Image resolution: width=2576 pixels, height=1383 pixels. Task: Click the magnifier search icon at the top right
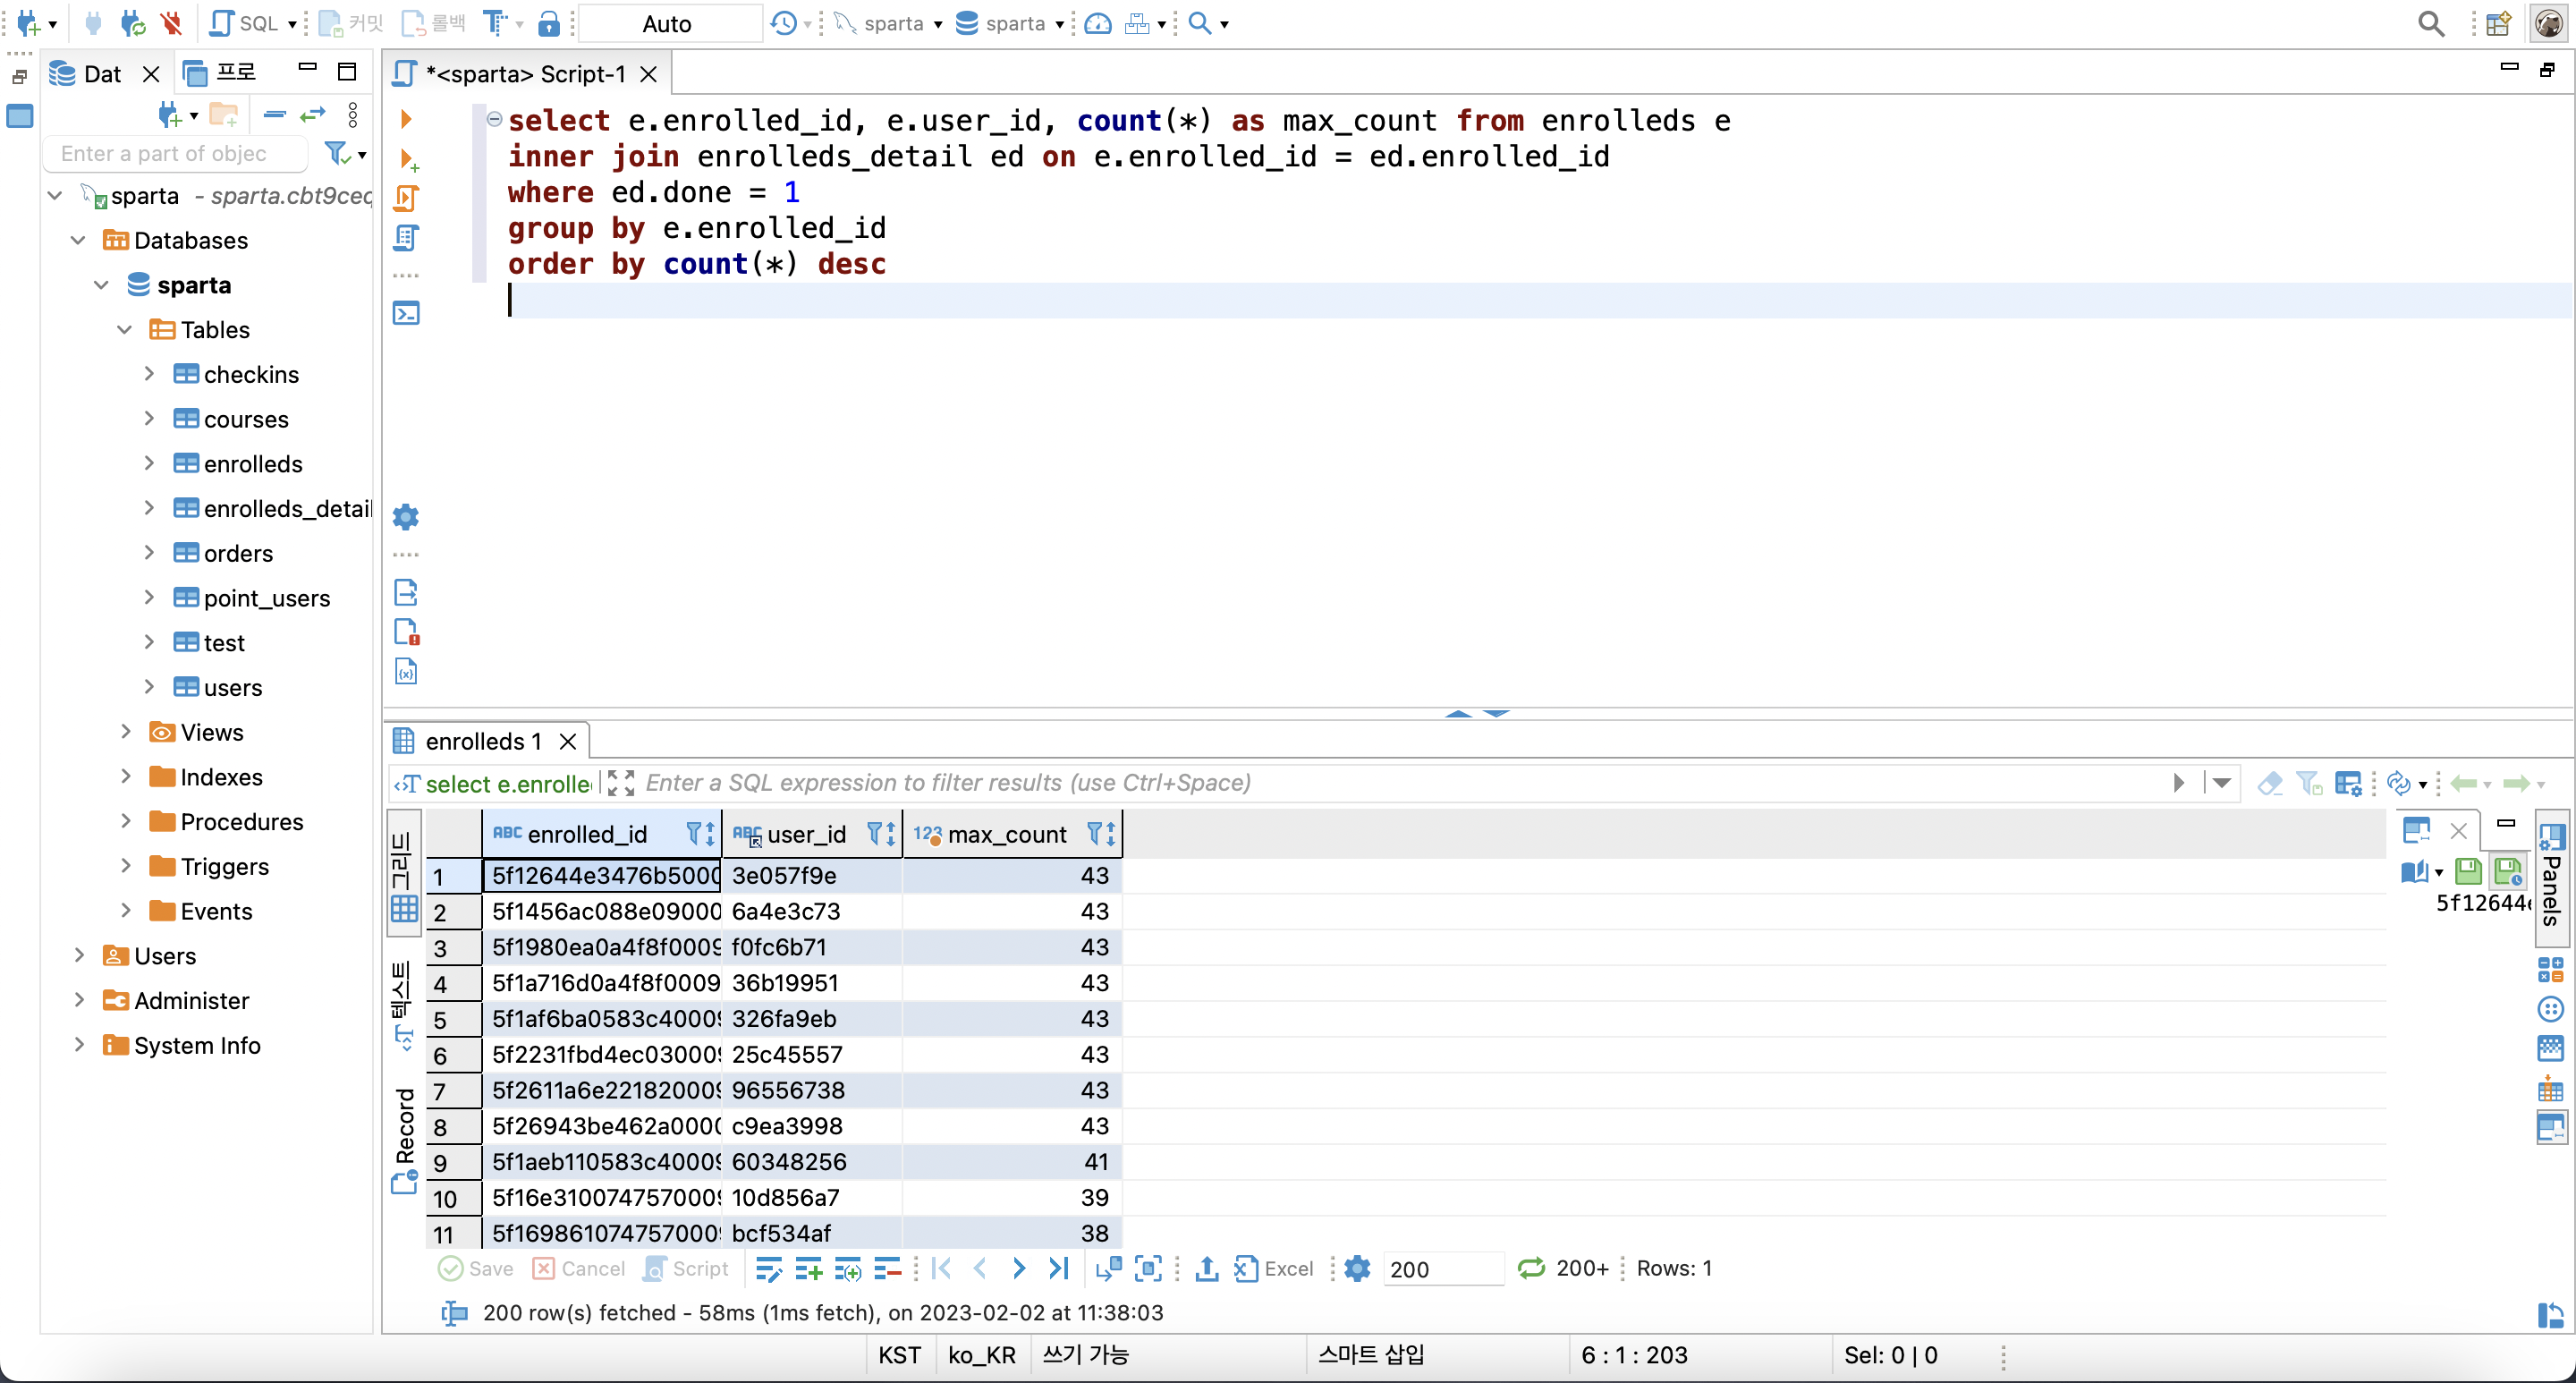coord(2431,23)
